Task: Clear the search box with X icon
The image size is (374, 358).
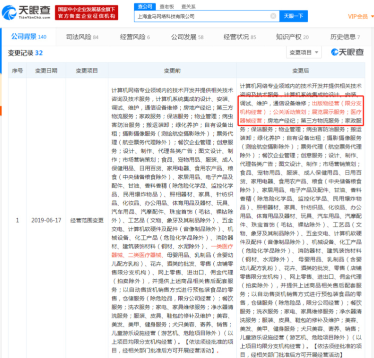Action: click(273, 16)
